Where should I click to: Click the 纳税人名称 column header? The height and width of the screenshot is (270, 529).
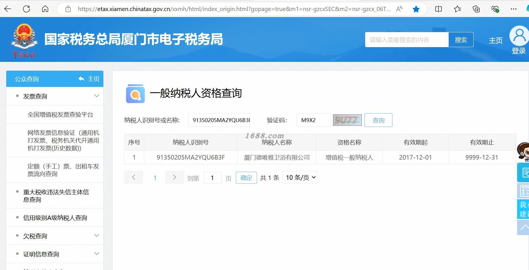click(x=277, y=142)
